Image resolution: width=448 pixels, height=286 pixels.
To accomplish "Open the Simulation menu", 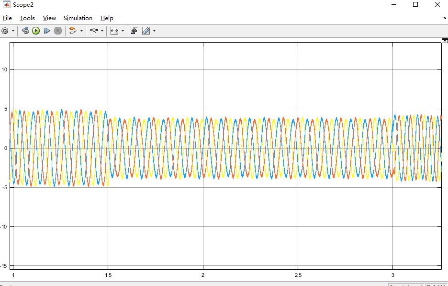I will click(78, 18).
